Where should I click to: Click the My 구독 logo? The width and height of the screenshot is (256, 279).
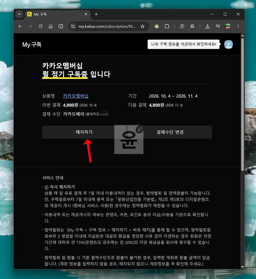point(32,45)
